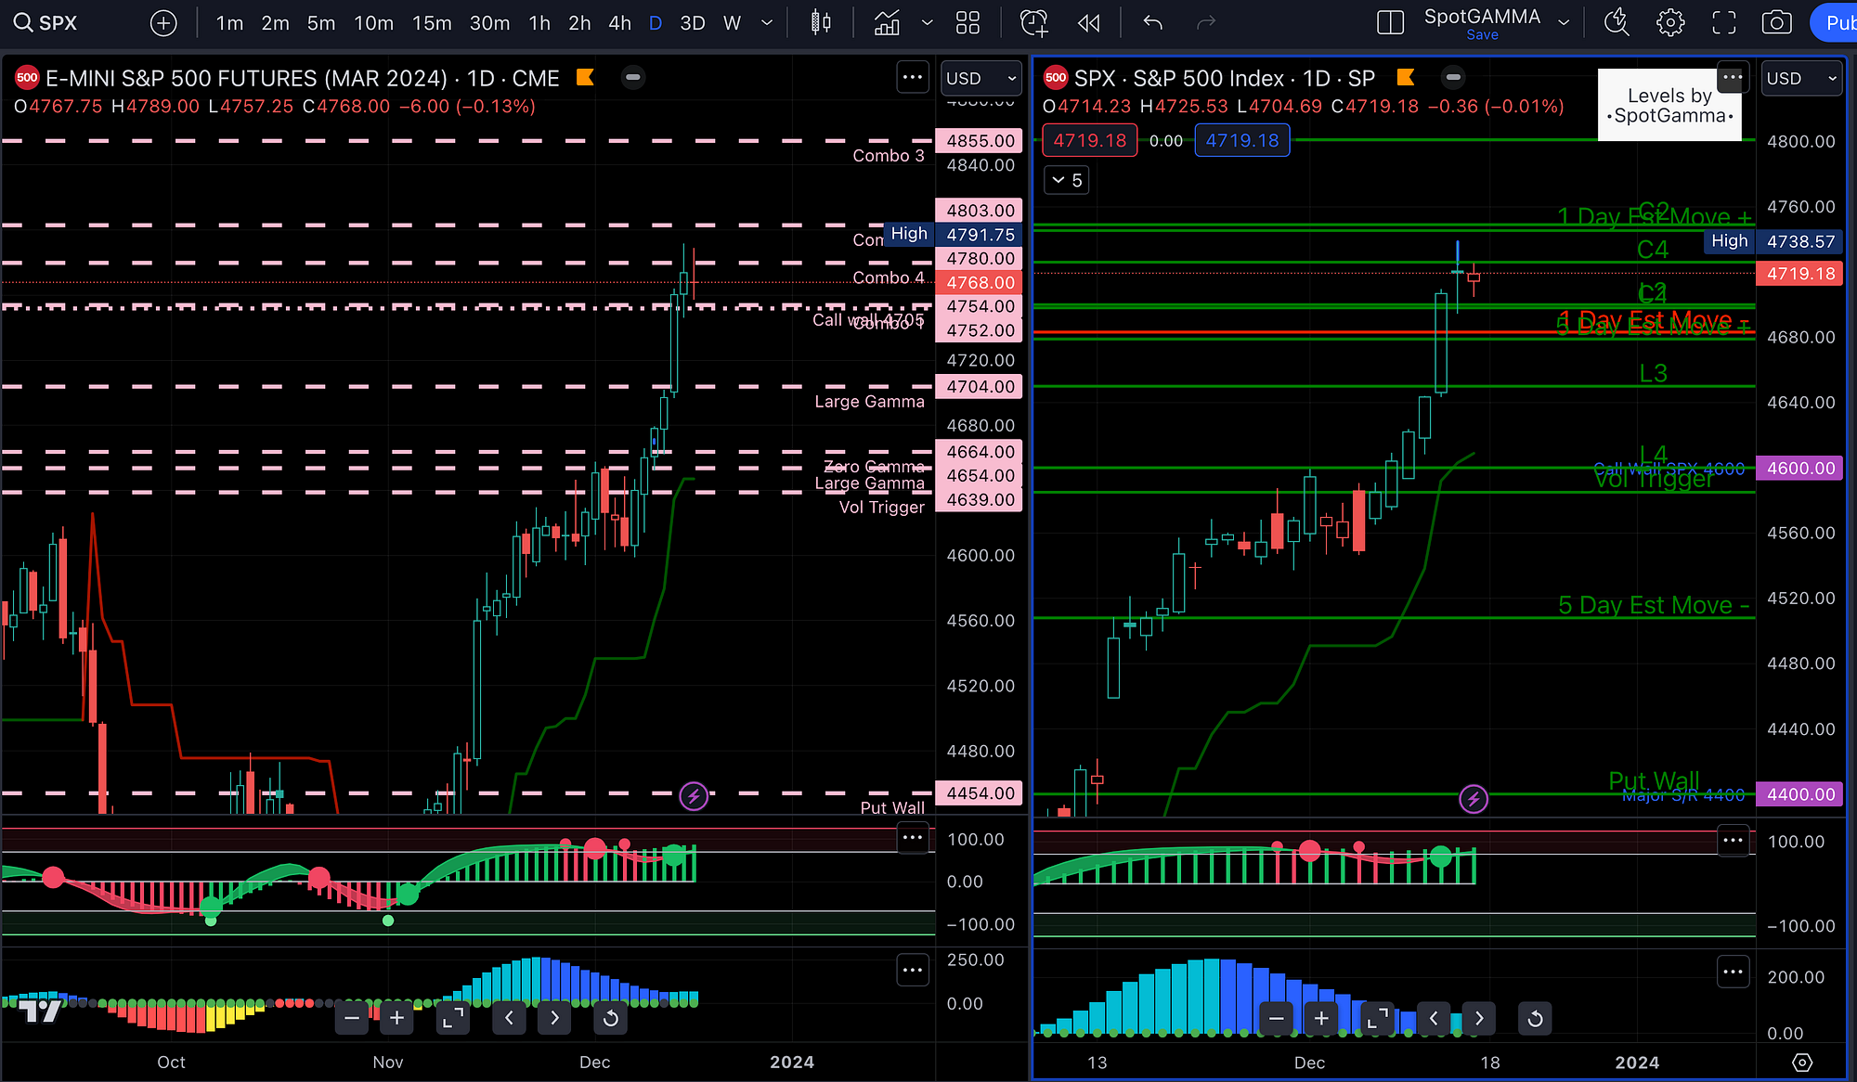The height and width of the screenshot is (1082, 1857).
Task: Click the blue buy price 4719.18 button
Action: tap(1242, 140)
